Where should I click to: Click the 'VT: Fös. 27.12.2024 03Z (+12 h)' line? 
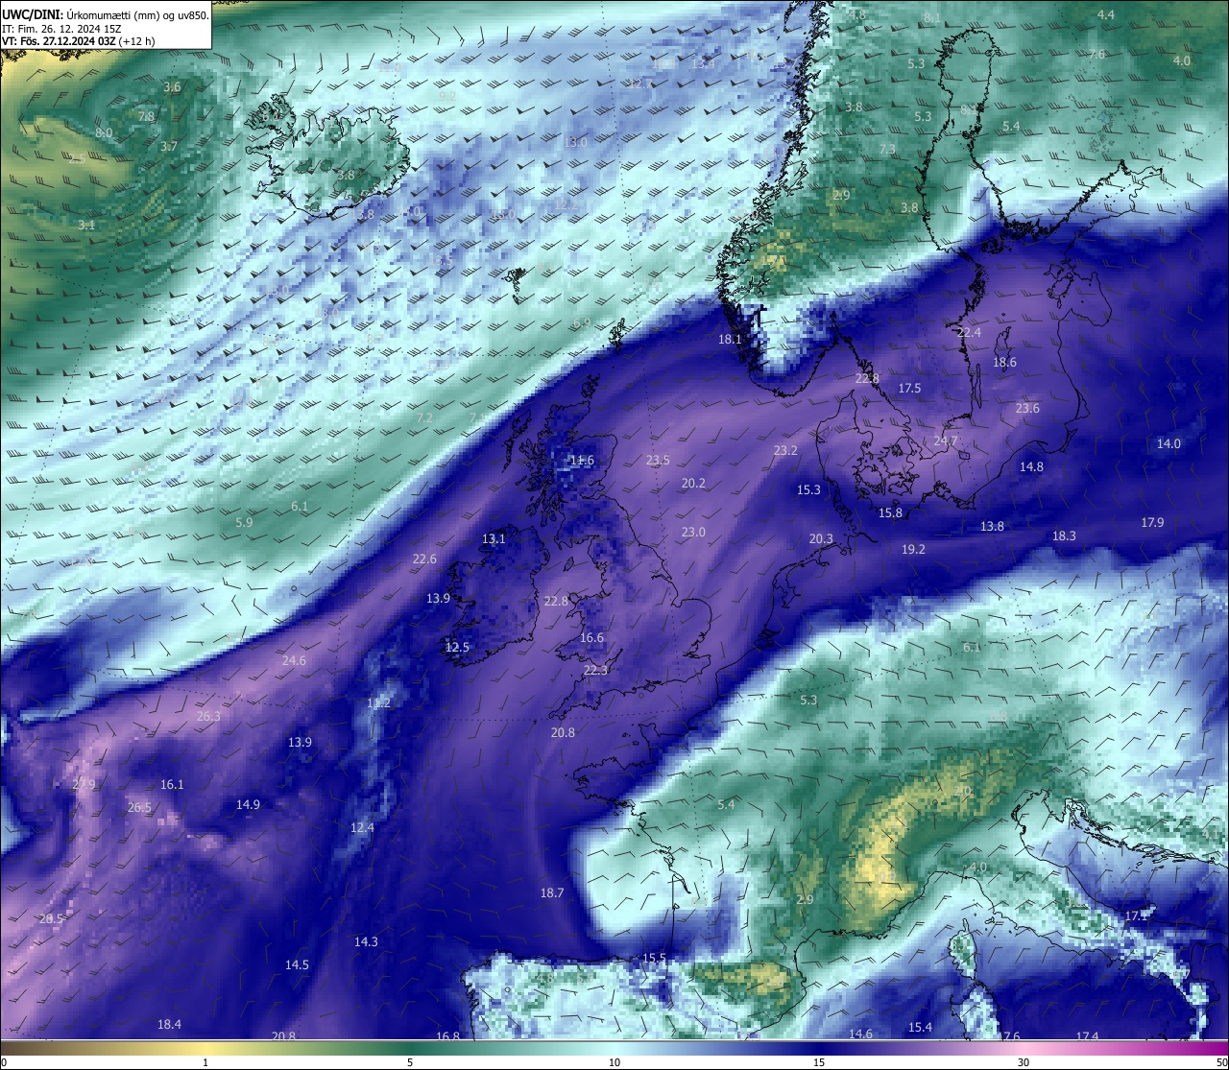79,41
